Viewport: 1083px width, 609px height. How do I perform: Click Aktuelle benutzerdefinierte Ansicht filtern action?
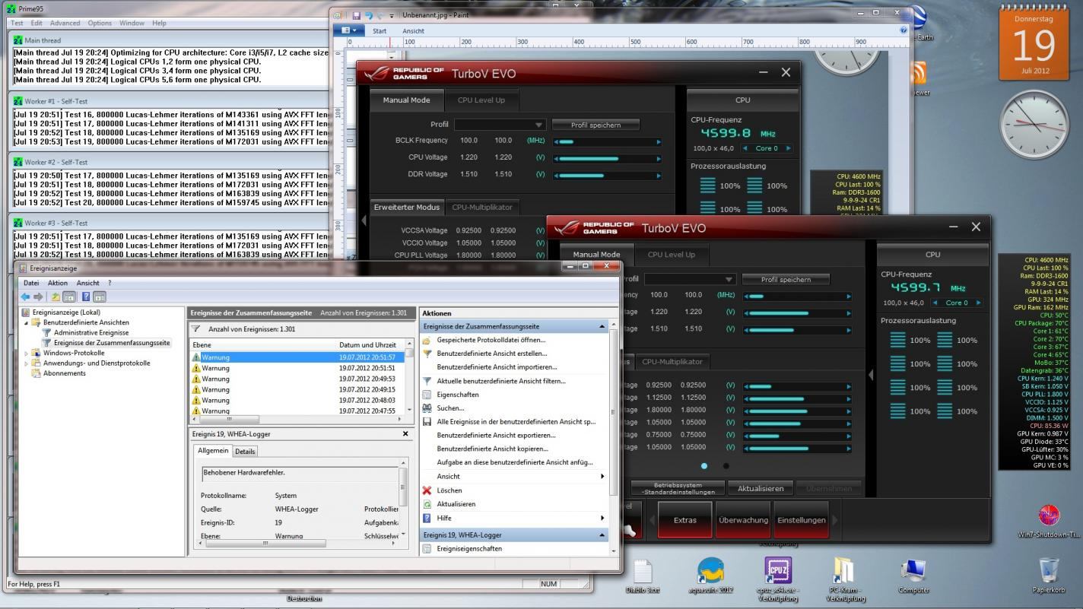click(x=501, y=381)
